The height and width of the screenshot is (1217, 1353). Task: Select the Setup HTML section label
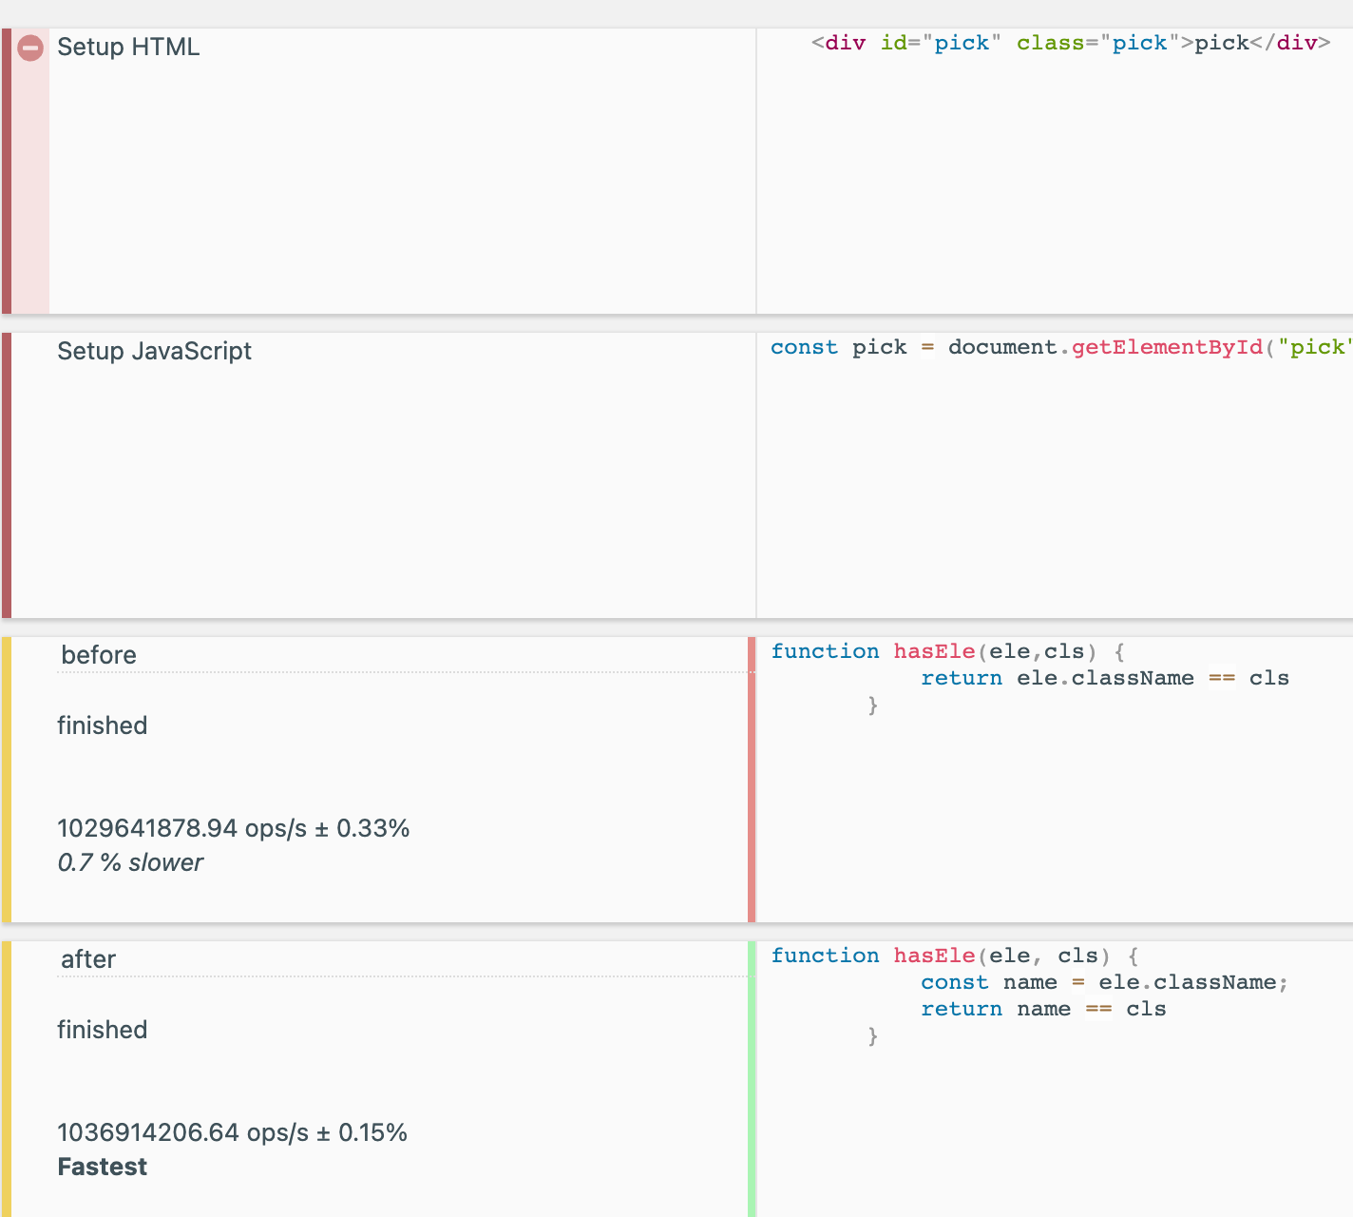click(x=128, y=47)
